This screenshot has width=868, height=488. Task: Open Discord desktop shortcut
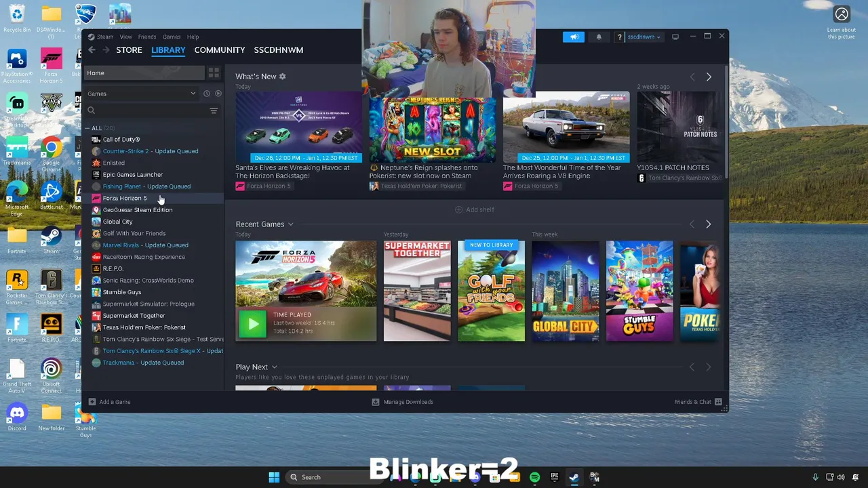[x=17, y=417]
